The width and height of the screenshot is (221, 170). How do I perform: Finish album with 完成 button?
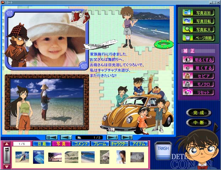coord(199,113)
